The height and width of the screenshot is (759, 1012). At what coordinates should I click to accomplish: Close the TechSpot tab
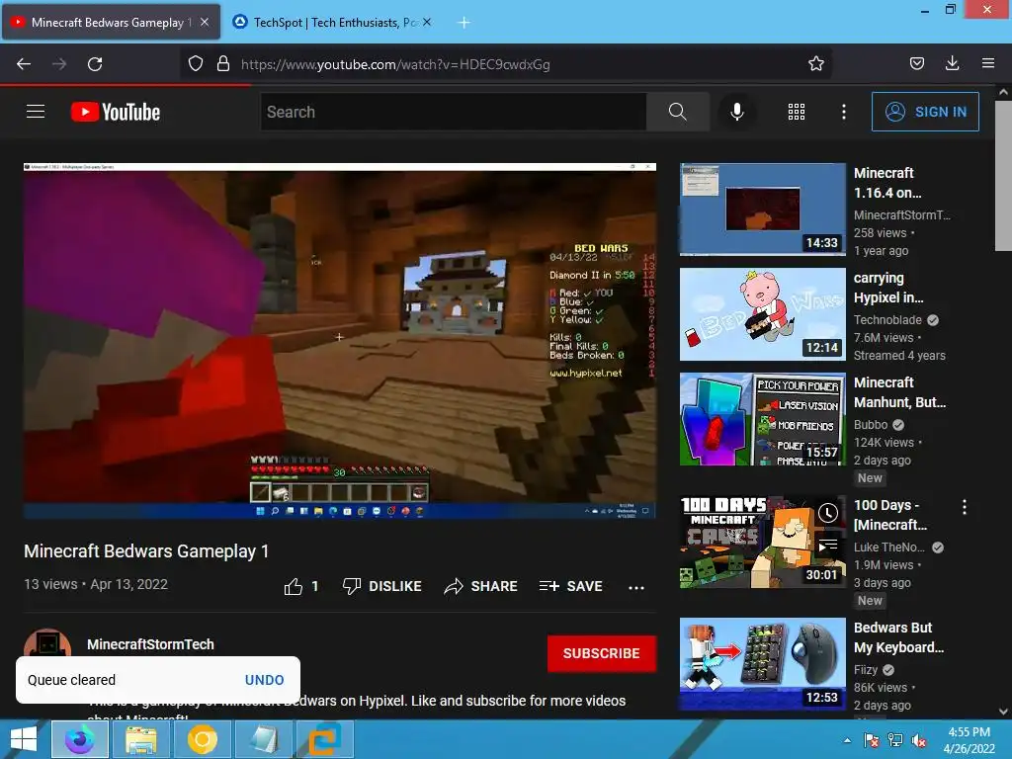427,22
